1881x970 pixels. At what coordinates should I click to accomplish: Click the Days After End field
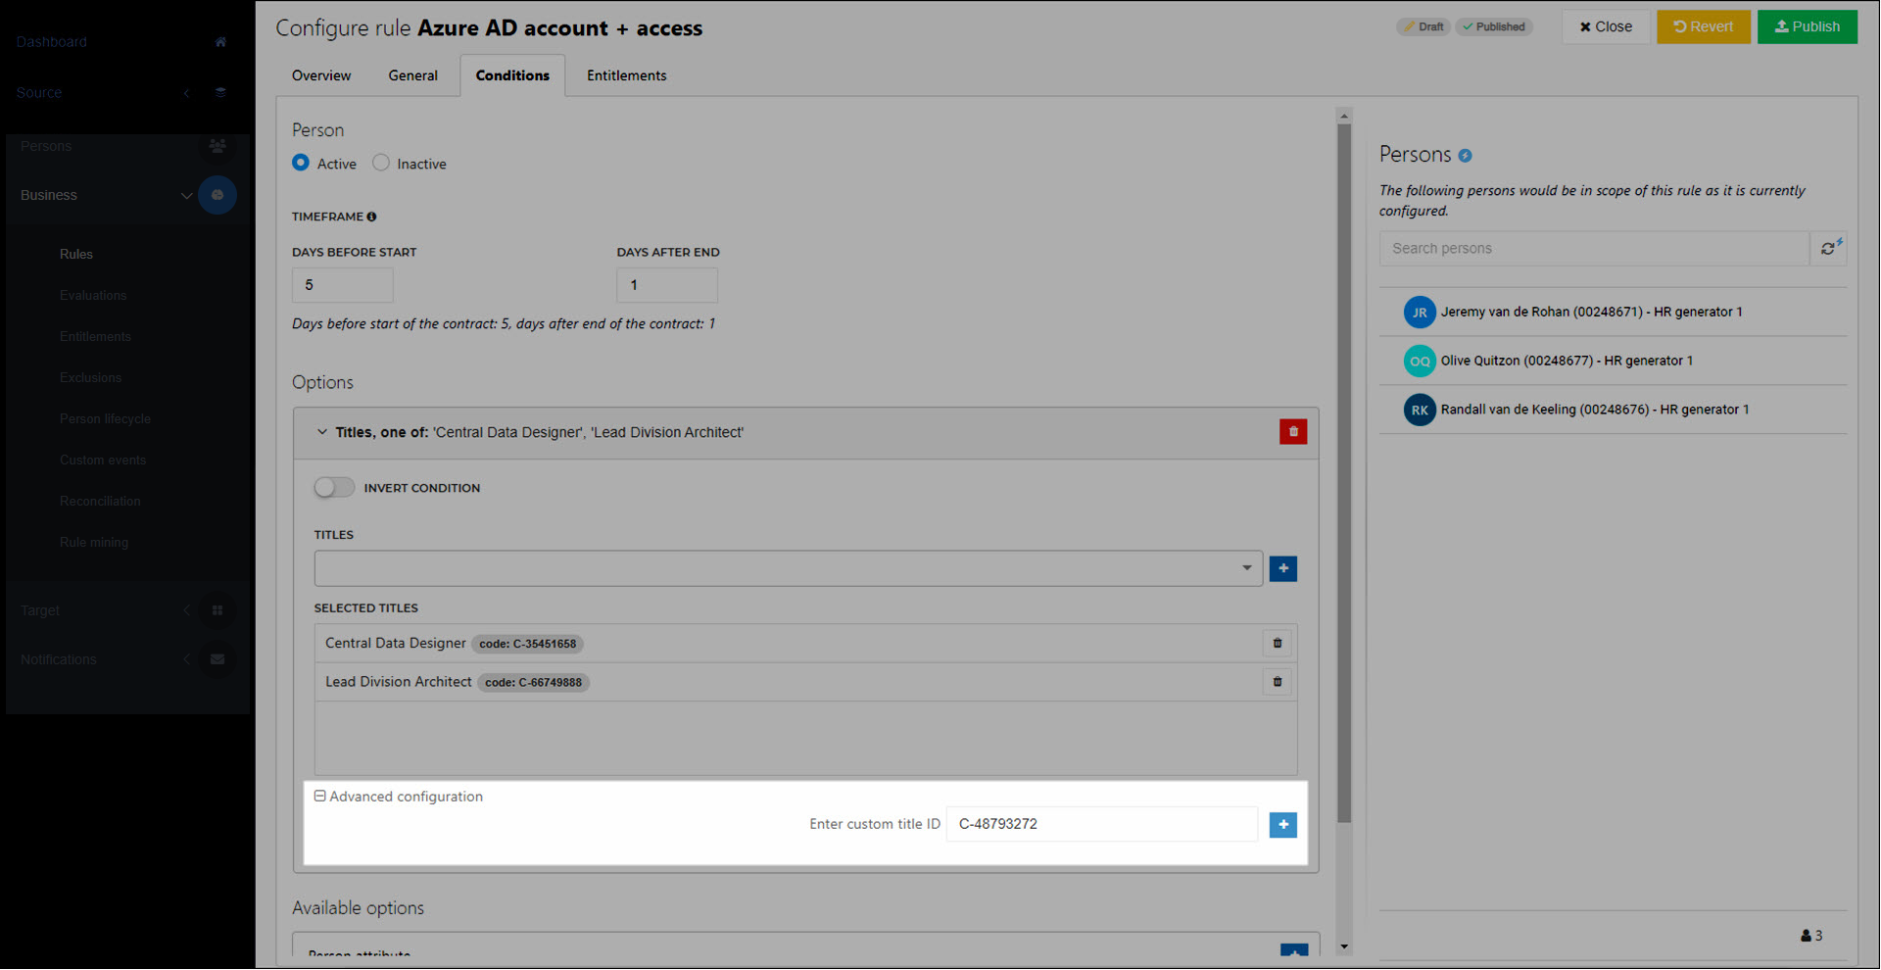(x=667, y=285)
